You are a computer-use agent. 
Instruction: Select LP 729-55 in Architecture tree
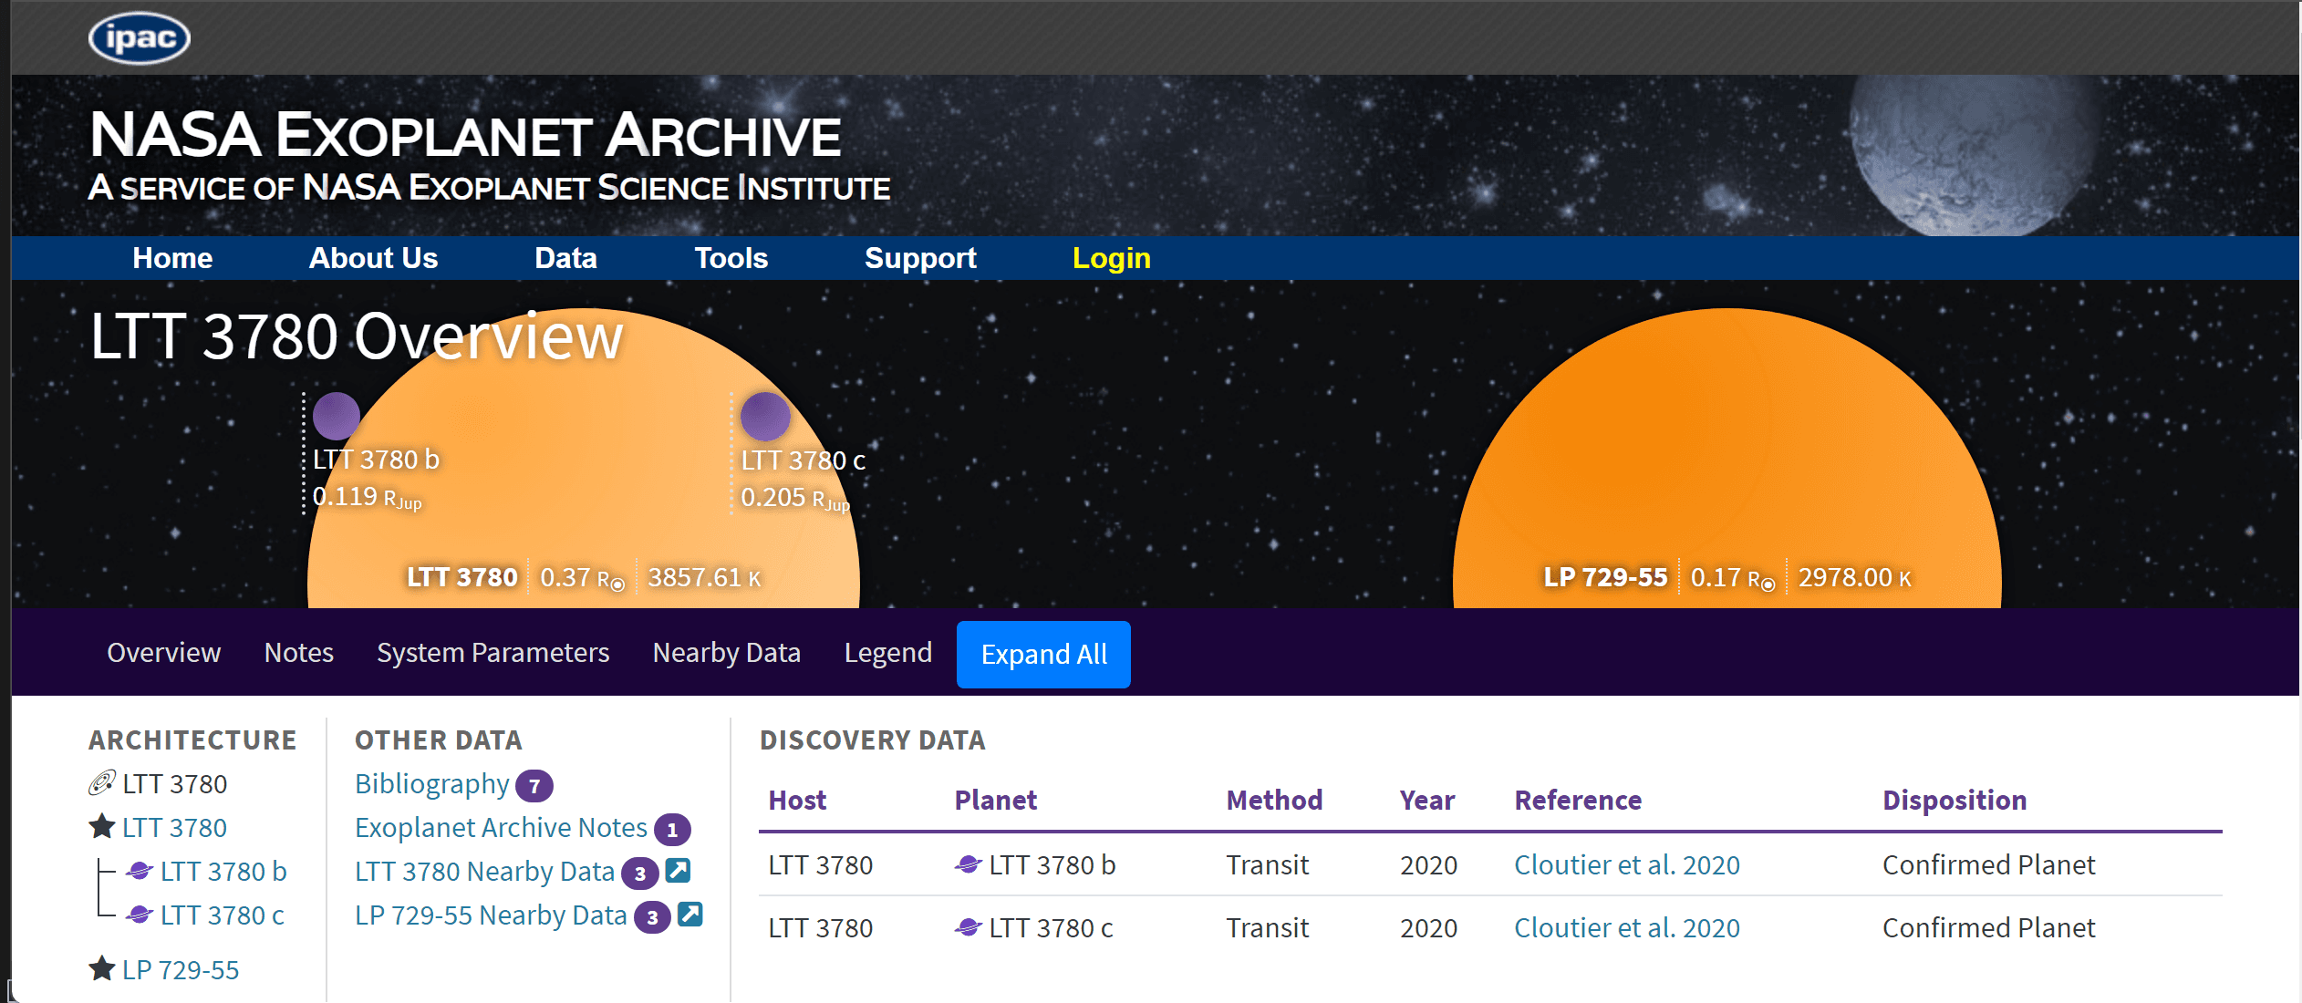tap(181, 970)
